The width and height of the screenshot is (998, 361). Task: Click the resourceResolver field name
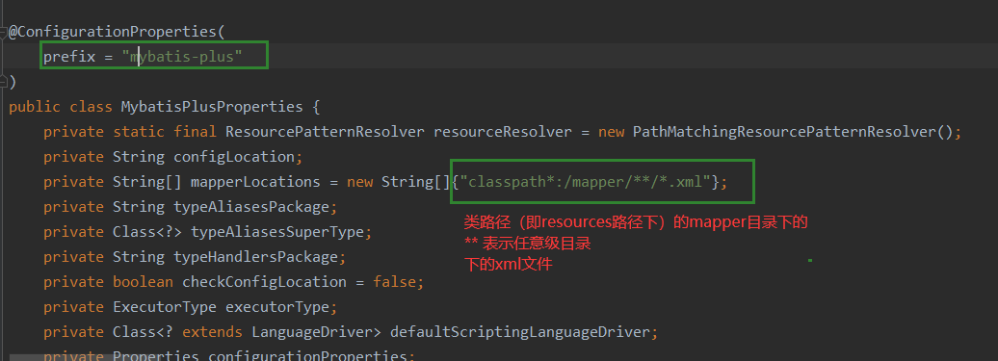click(x=502, y=132)
